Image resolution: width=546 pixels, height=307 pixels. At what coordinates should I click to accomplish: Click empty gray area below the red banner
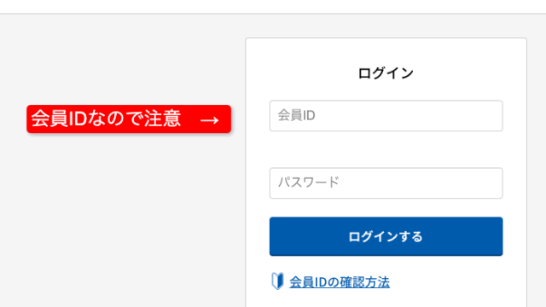point(129,209)
